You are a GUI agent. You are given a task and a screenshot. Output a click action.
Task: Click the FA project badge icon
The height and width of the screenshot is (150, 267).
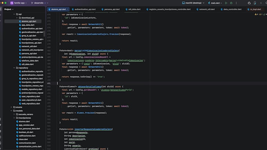pos(12,3)
